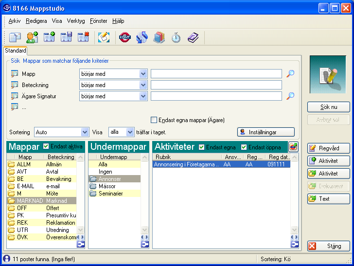Image resolution: width=354 pixels, height=266 pixels.
Task: Click the magnifier lookup icon beside Ägare Signatur field
Action: (290, 96)
